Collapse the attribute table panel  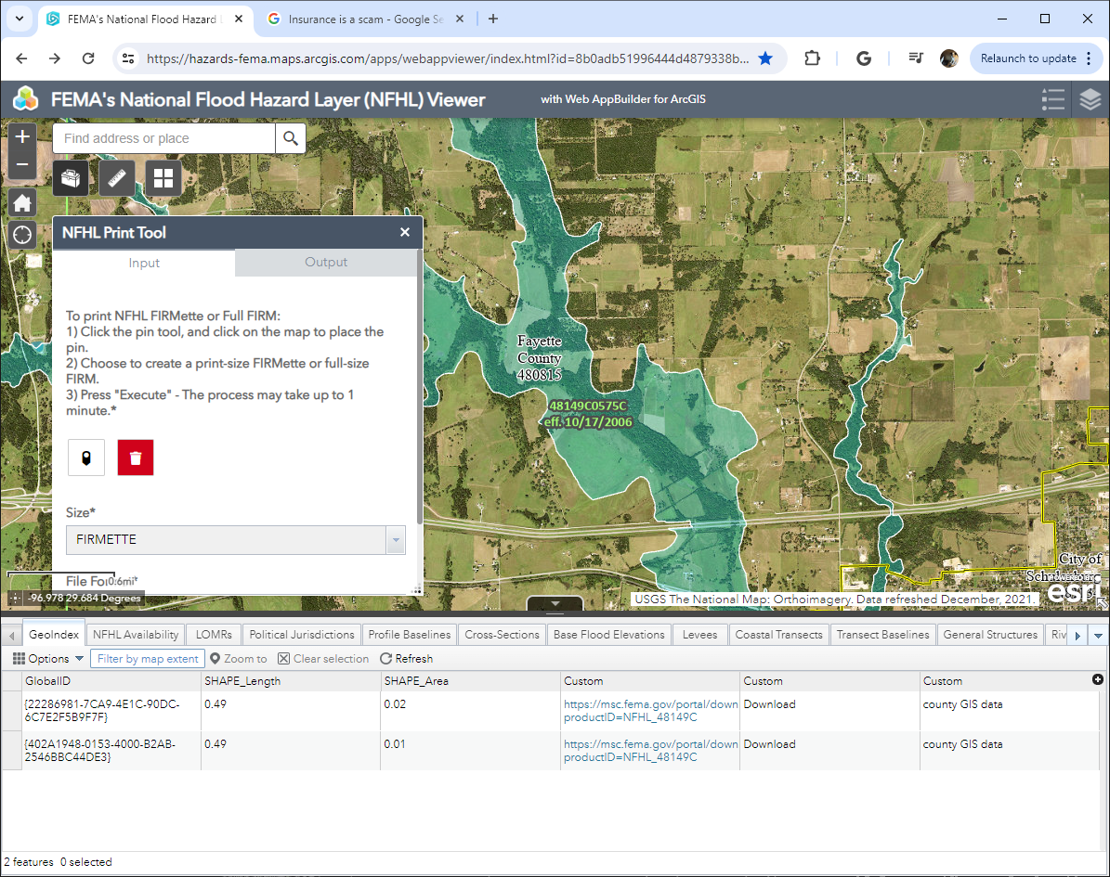(555, 603)
